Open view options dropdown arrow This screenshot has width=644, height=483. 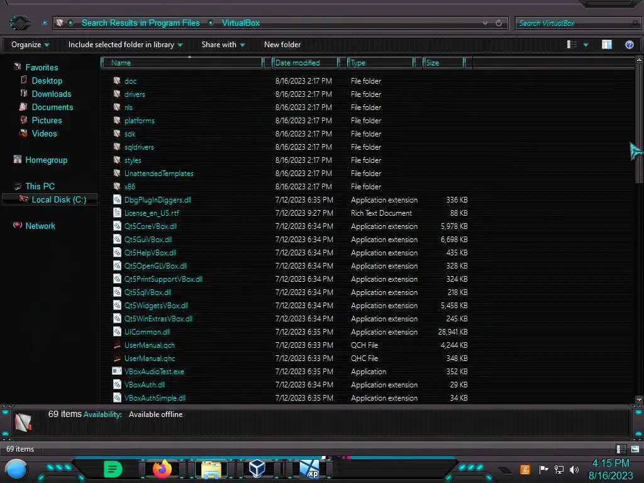click(586, 45)
